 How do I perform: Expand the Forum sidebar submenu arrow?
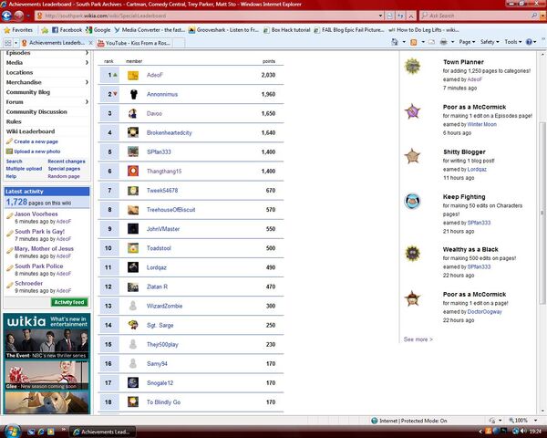tap(87, 101)
